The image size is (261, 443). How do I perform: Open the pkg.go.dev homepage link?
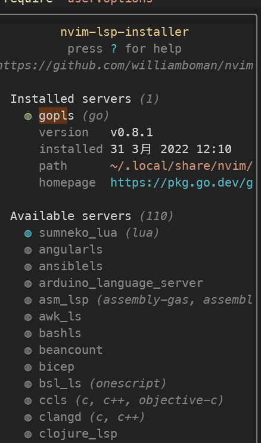tap(181, 183)
